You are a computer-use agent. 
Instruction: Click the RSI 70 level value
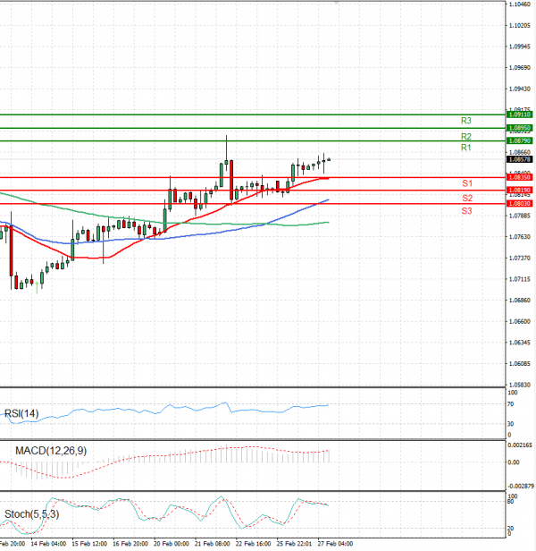tap(511, 404)
